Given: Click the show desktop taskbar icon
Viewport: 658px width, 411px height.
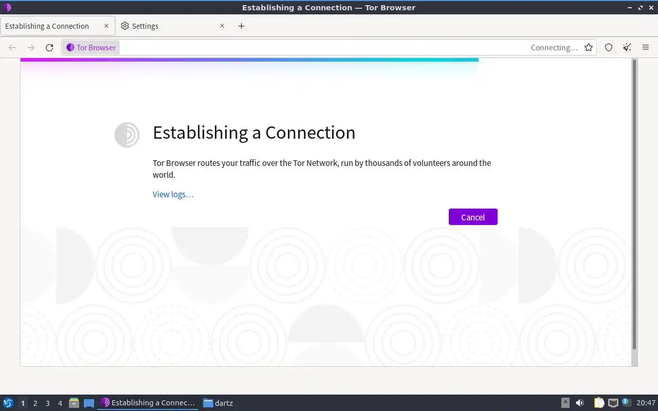Looking at the screenshot, I should 89,403.
